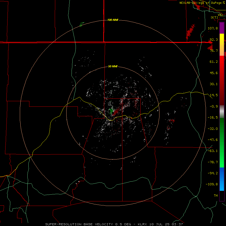Select the purple segment of the color bar
226x226 pixels.
[x=222, y=28]
